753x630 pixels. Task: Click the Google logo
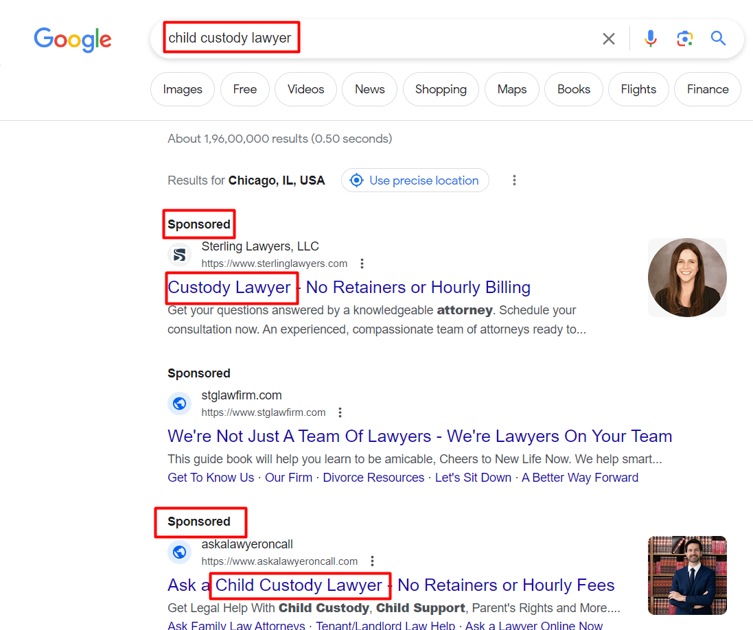pyautogui.click(x=73, y=39)
